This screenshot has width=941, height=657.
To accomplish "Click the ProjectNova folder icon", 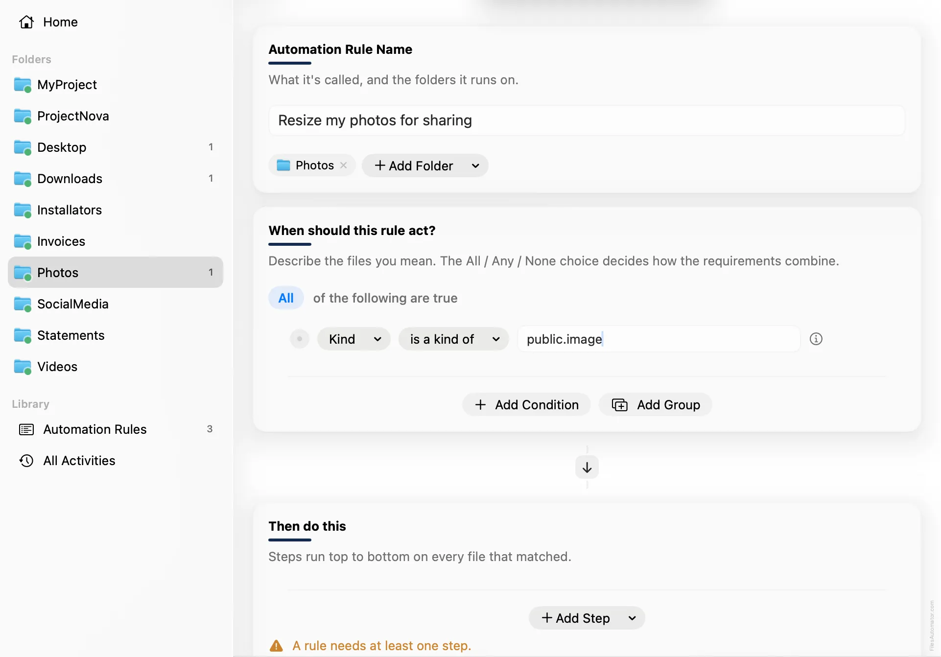I will (23, 116).
